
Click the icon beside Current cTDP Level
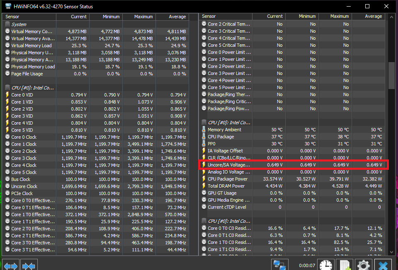(x=204, y=207)
